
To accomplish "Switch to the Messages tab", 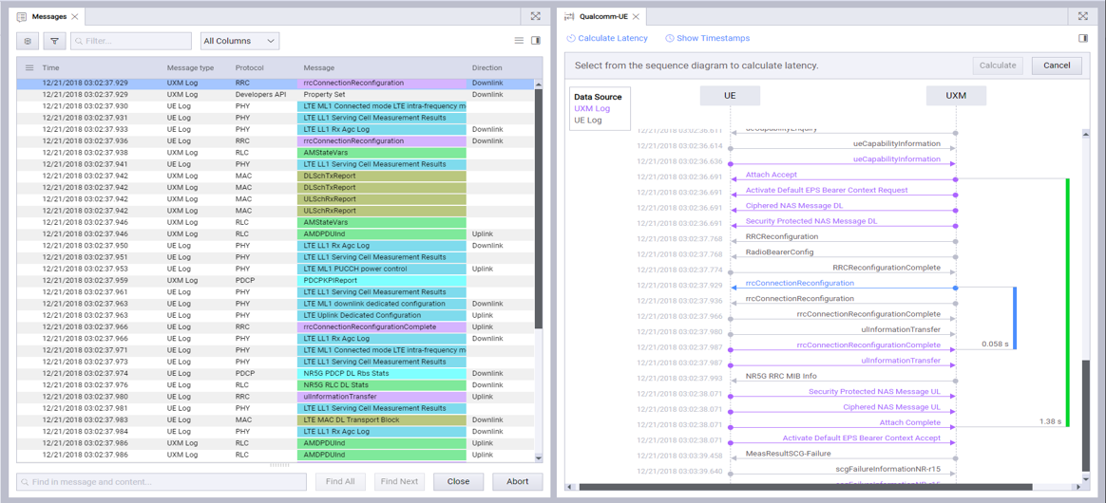I will point(48,17).
